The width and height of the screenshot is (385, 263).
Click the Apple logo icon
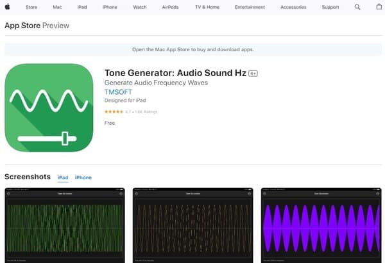[7, 7]
